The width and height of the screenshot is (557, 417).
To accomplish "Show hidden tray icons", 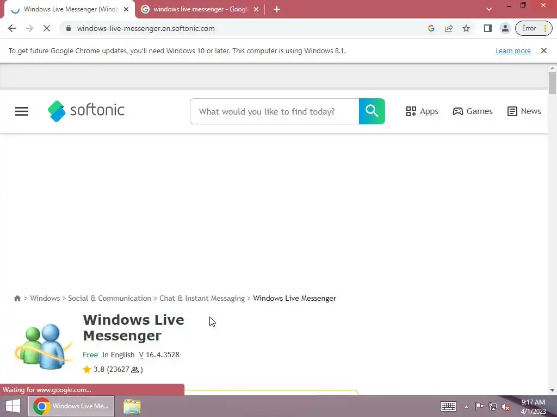I will pos(466,407).
